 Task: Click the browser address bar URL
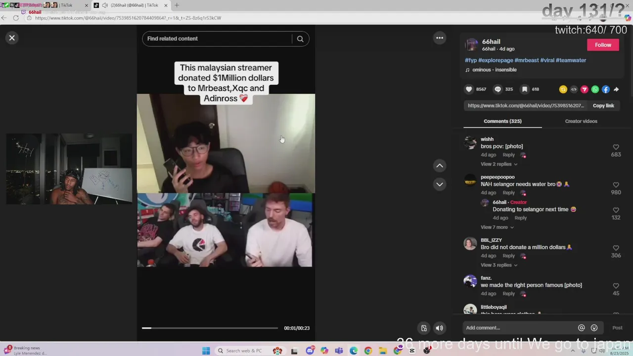pos(128,18)
